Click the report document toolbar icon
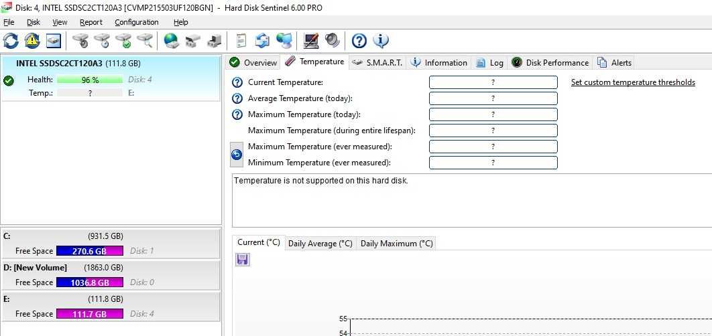The image size is (712, 336). coord(241,41)
